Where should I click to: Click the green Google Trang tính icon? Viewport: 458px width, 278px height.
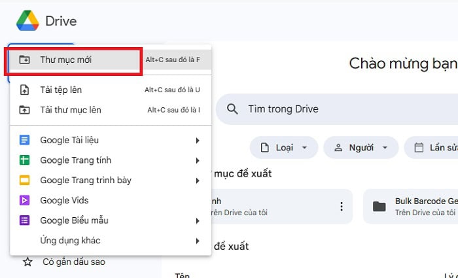coord(25,160)
